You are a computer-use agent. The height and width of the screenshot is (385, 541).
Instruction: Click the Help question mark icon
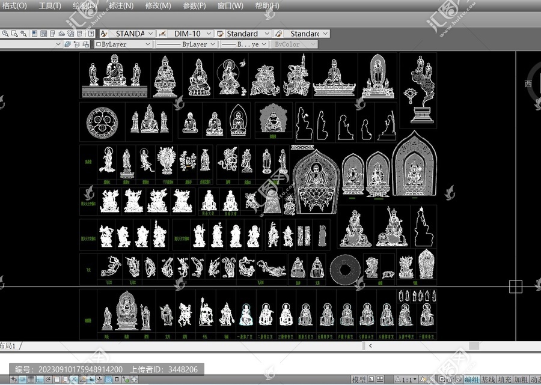(91, 34)
